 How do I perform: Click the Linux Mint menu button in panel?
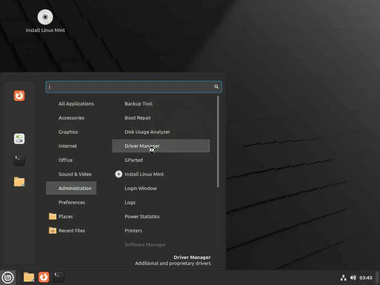click(8, 278)
